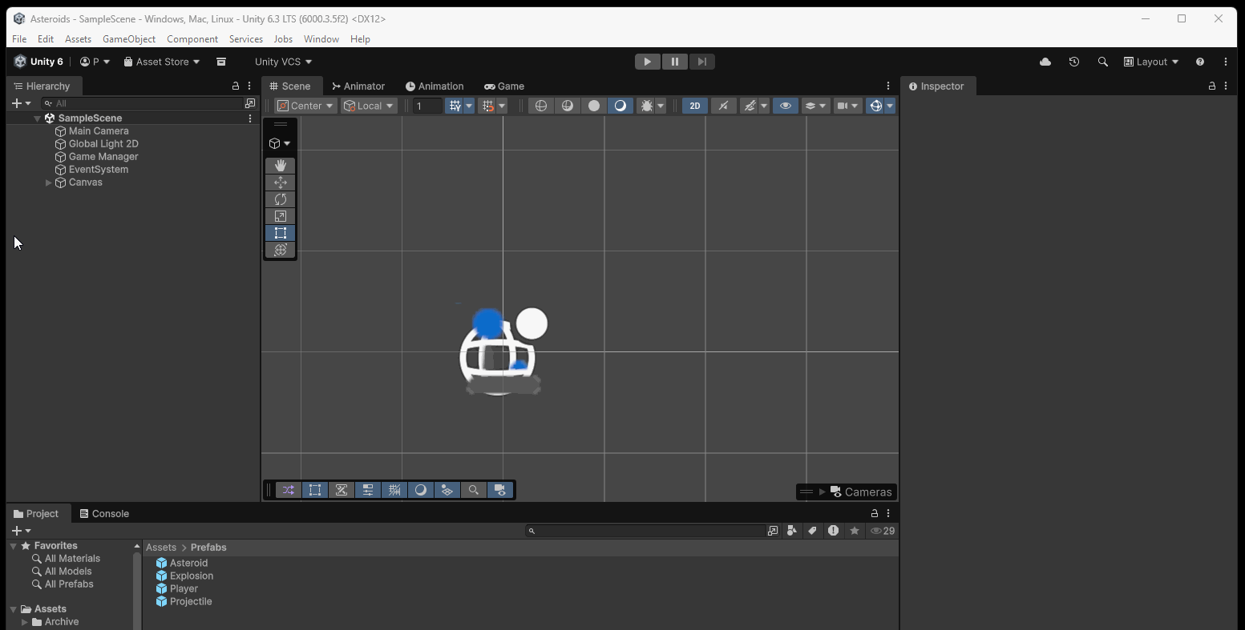
Task: Open the GameObject menu
Action: 129,38
